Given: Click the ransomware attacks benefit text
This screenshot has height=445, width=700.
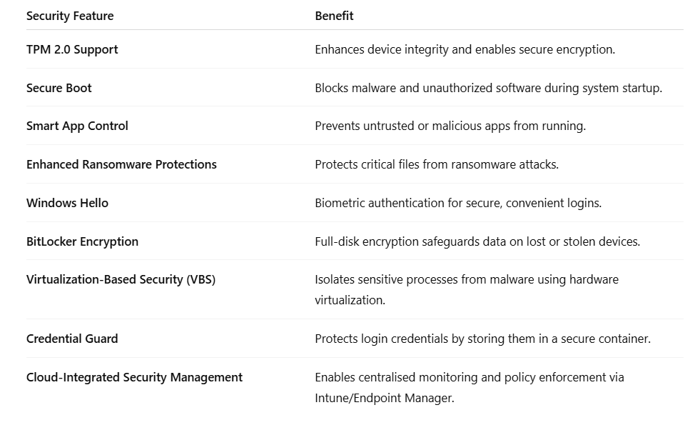Looking at the screenshot, I should click(436, 164).
